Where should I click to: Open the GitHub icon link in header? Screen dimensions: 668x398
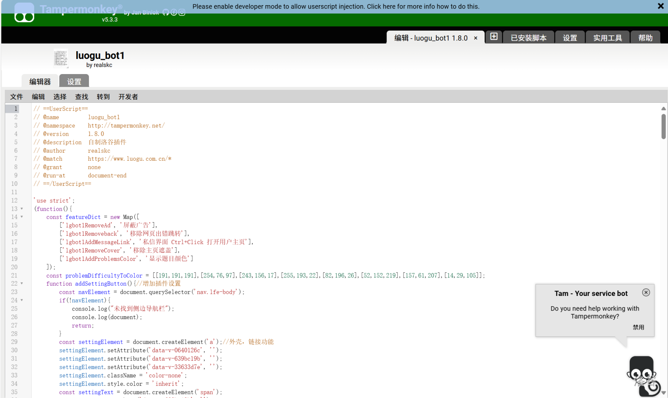[166, 13]
